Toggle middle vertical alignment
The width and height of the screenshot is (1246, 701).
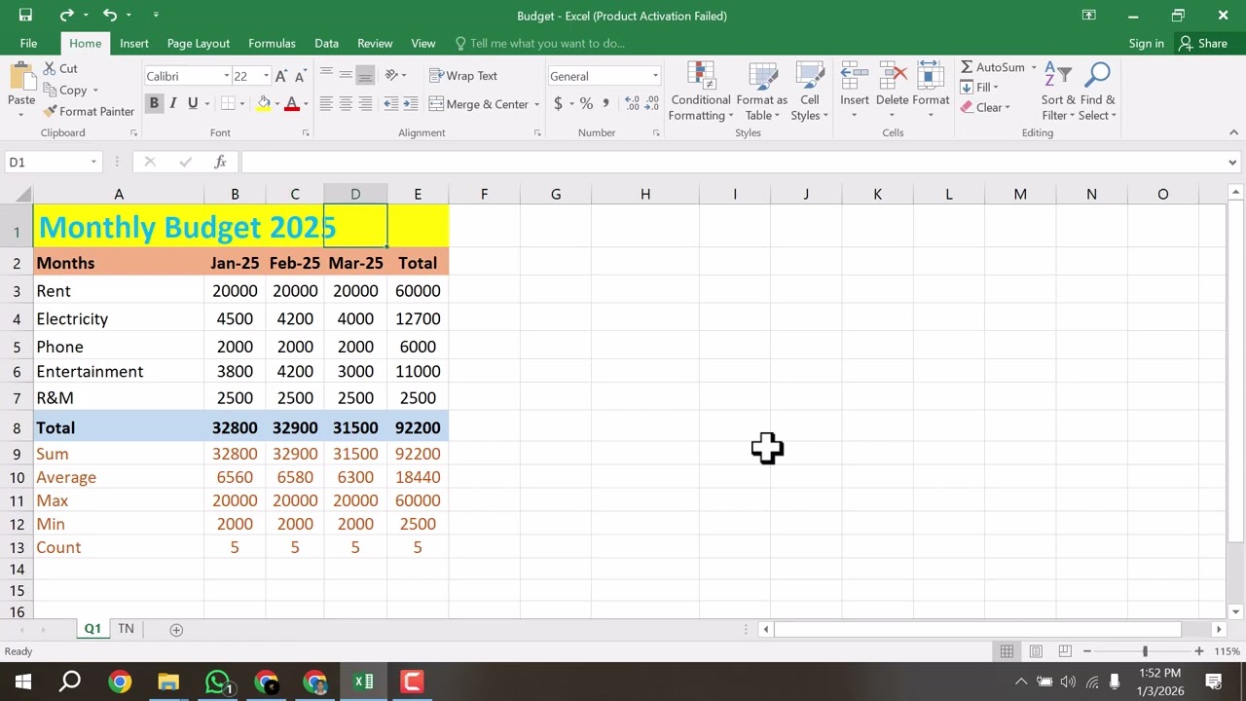click(346, 76)
